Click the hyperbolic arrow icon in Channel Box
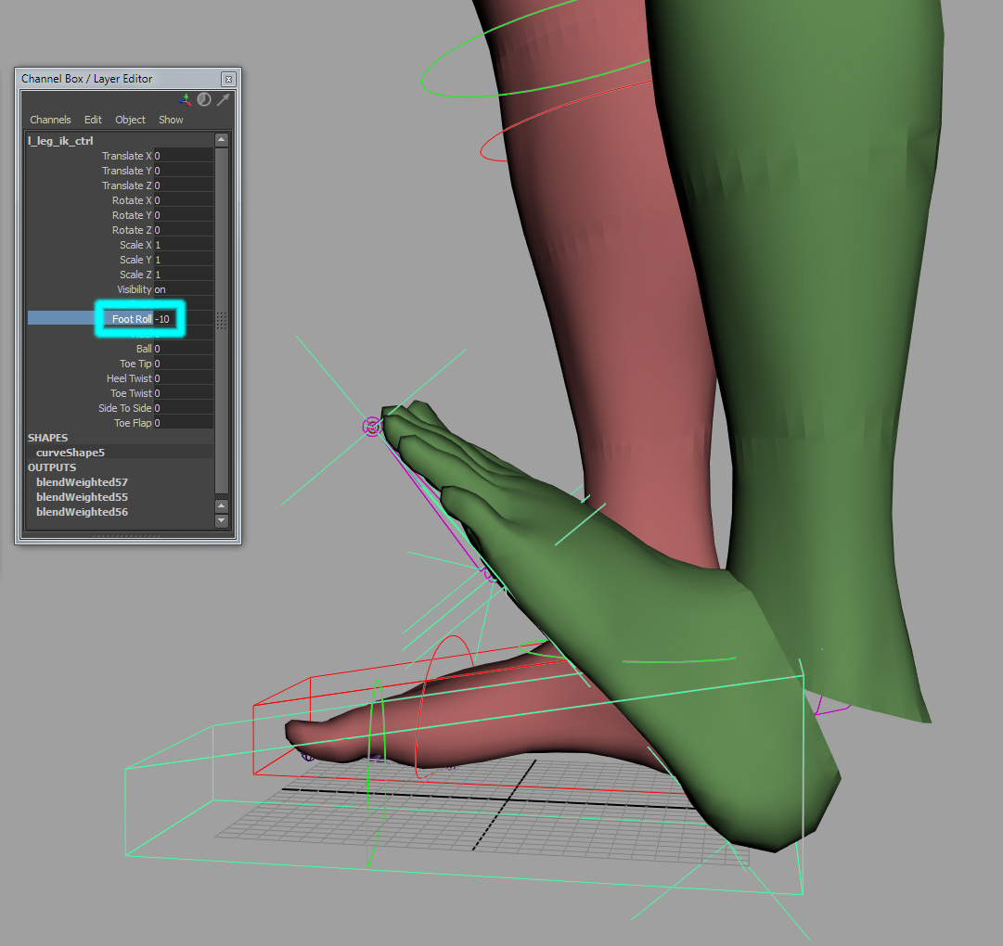 click(x=223, y=100)
